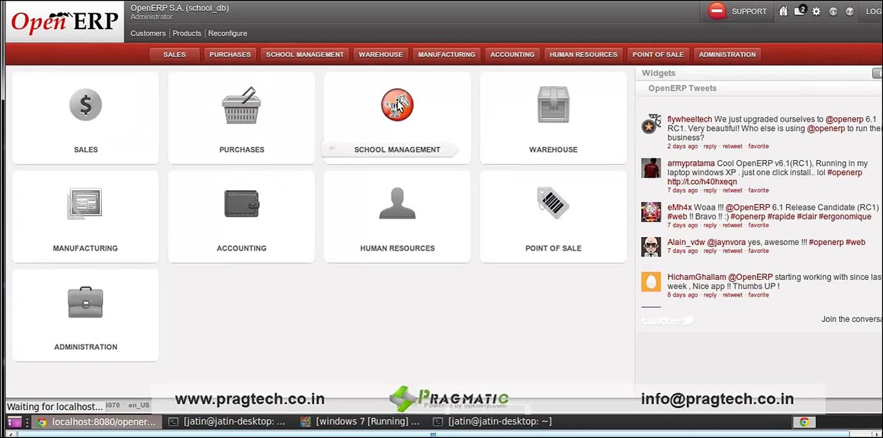Click the About info icon
This screenshot has height=438, width=883.
(x=834, y=12)
